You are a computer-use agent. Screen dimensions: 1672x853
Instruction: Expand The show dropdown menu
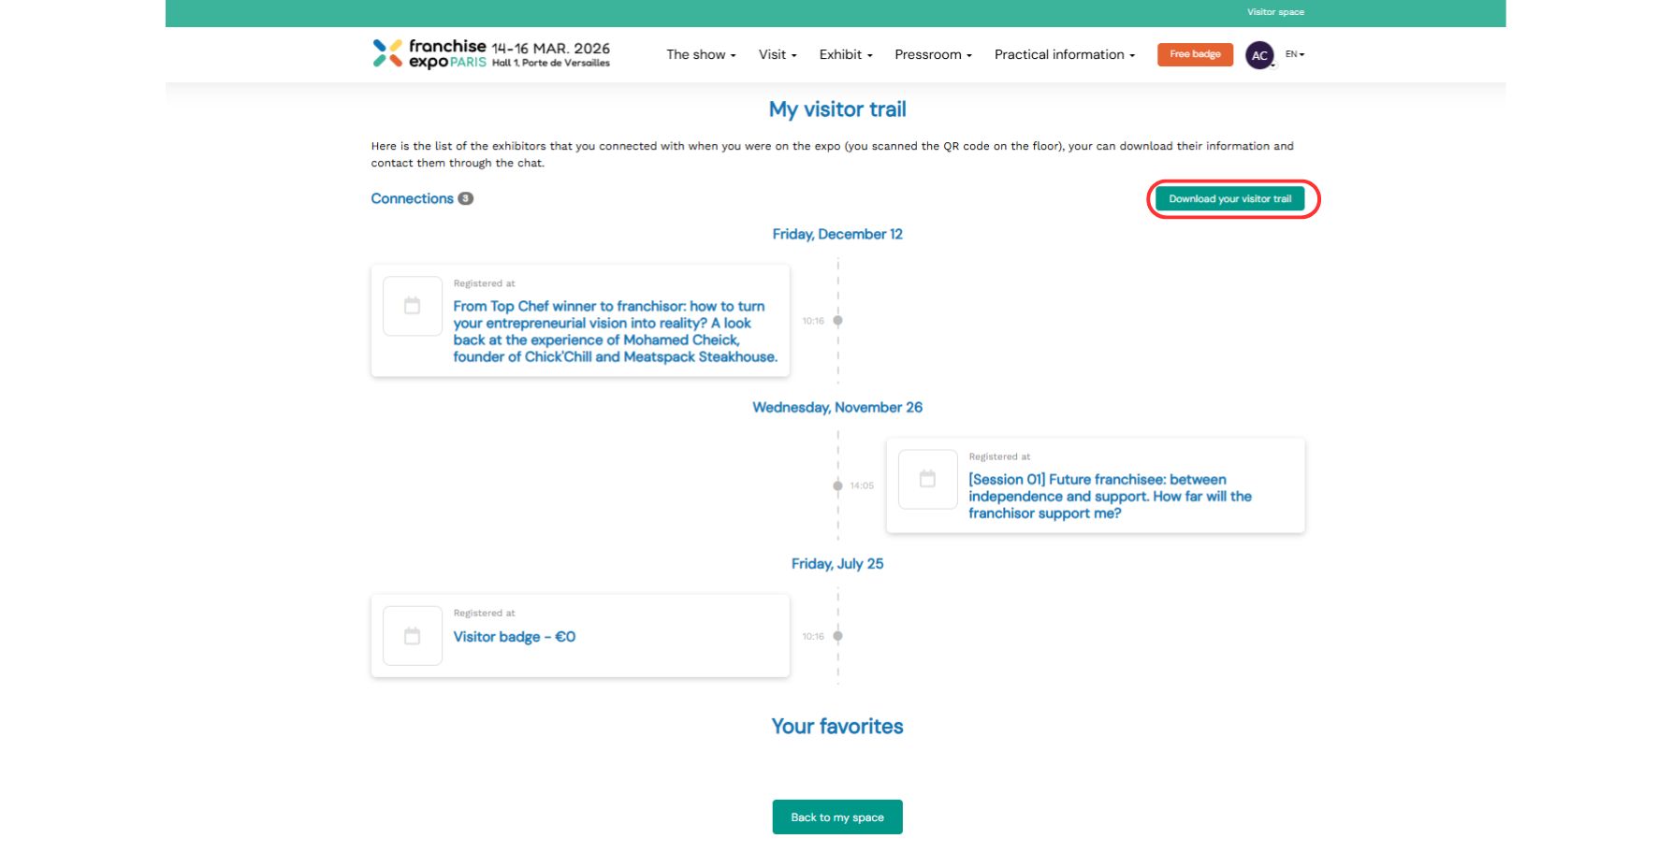[701, 54]
